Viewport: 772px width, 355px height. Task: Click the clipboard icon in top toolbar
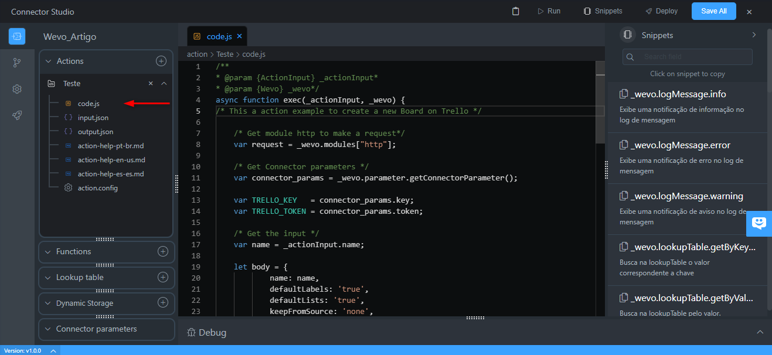coord(516,11)
